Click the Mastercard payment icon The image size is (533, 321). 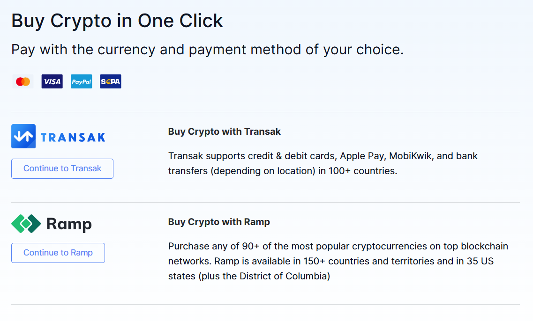[23, 82]
